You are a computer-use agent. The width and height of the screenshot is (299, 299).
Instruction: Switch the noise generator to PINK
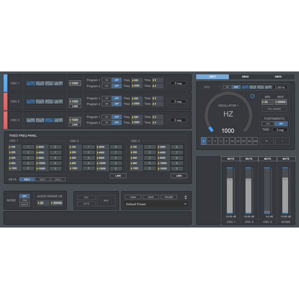[x=25, y=200]
